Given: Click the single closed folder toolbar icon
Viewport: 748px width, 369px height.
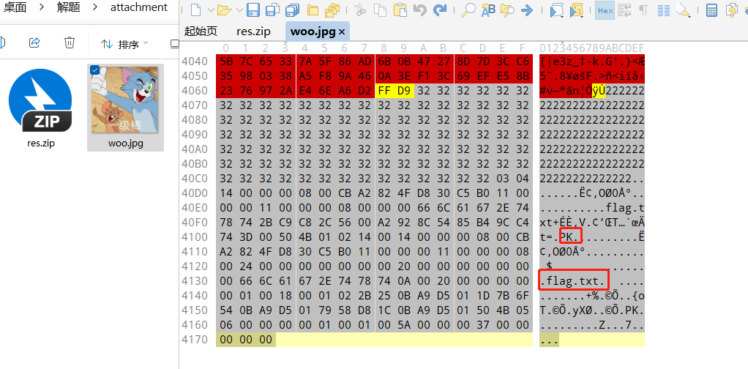Looking at the screenshot, I should 313,10.
